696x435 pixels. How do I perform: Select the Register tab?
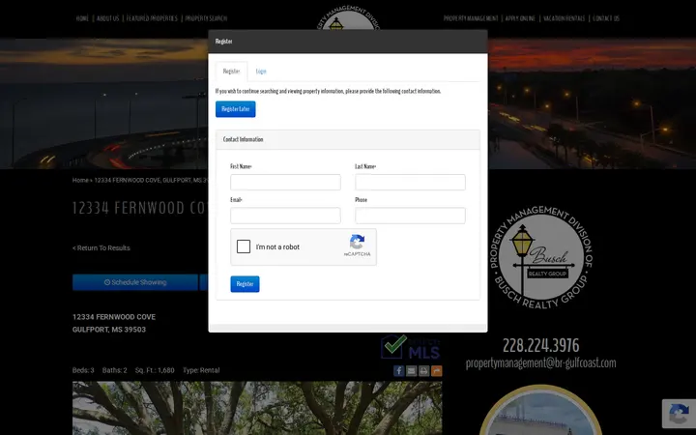click(x=231, y=72)
